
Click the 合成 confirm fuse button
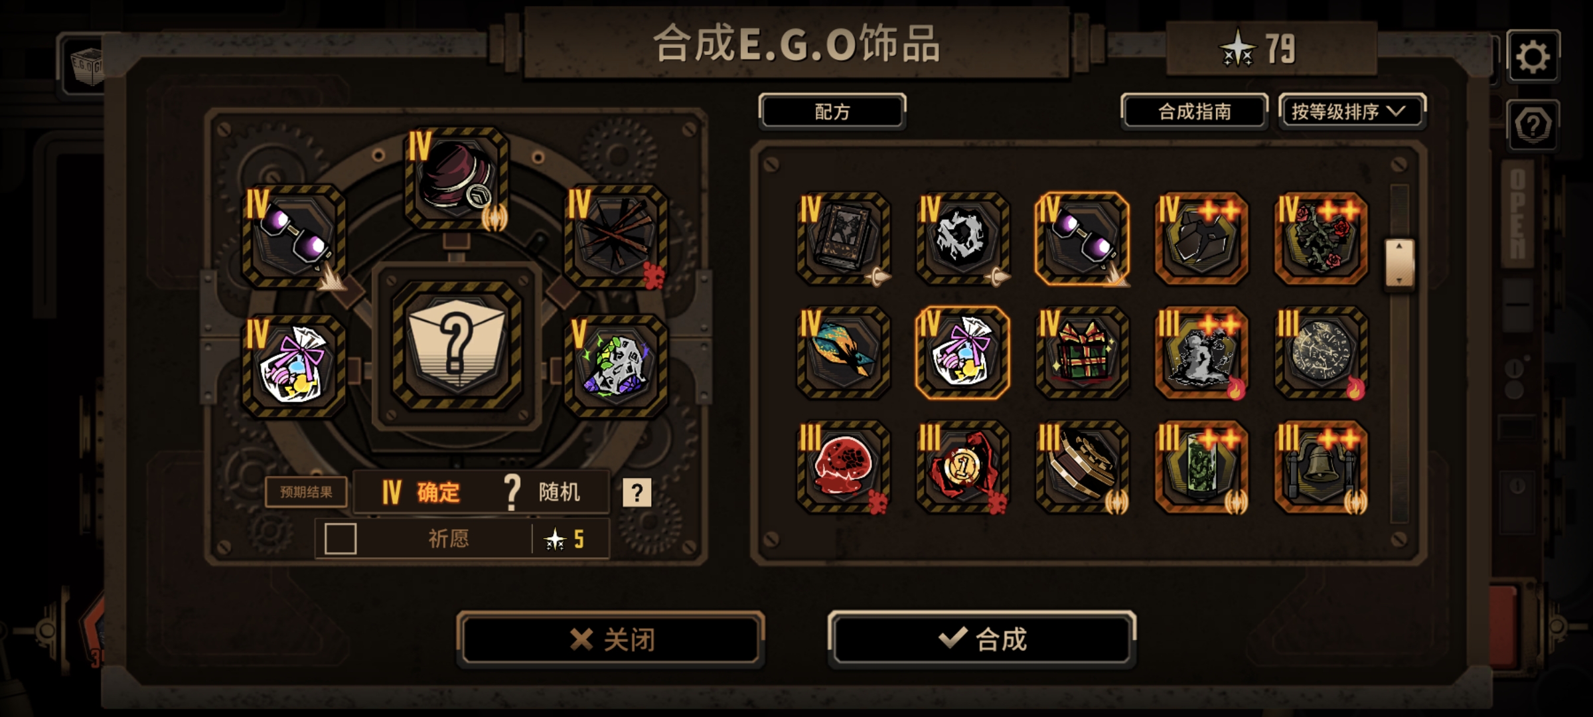982,639
